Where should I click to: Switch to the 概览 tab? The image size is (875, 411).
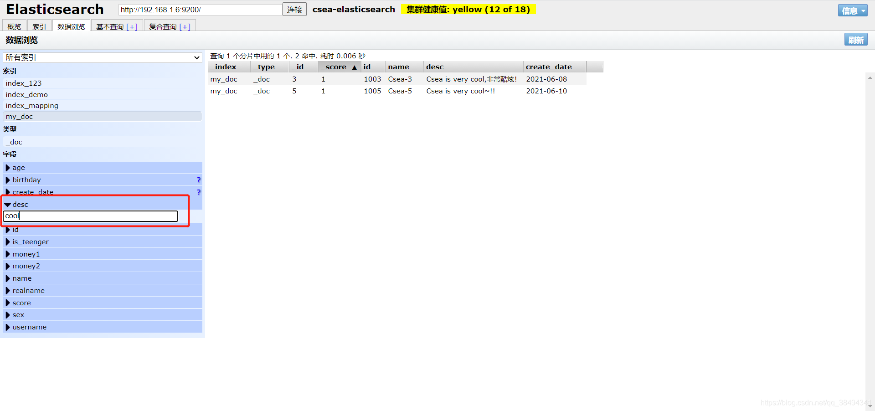pos(14,26)
